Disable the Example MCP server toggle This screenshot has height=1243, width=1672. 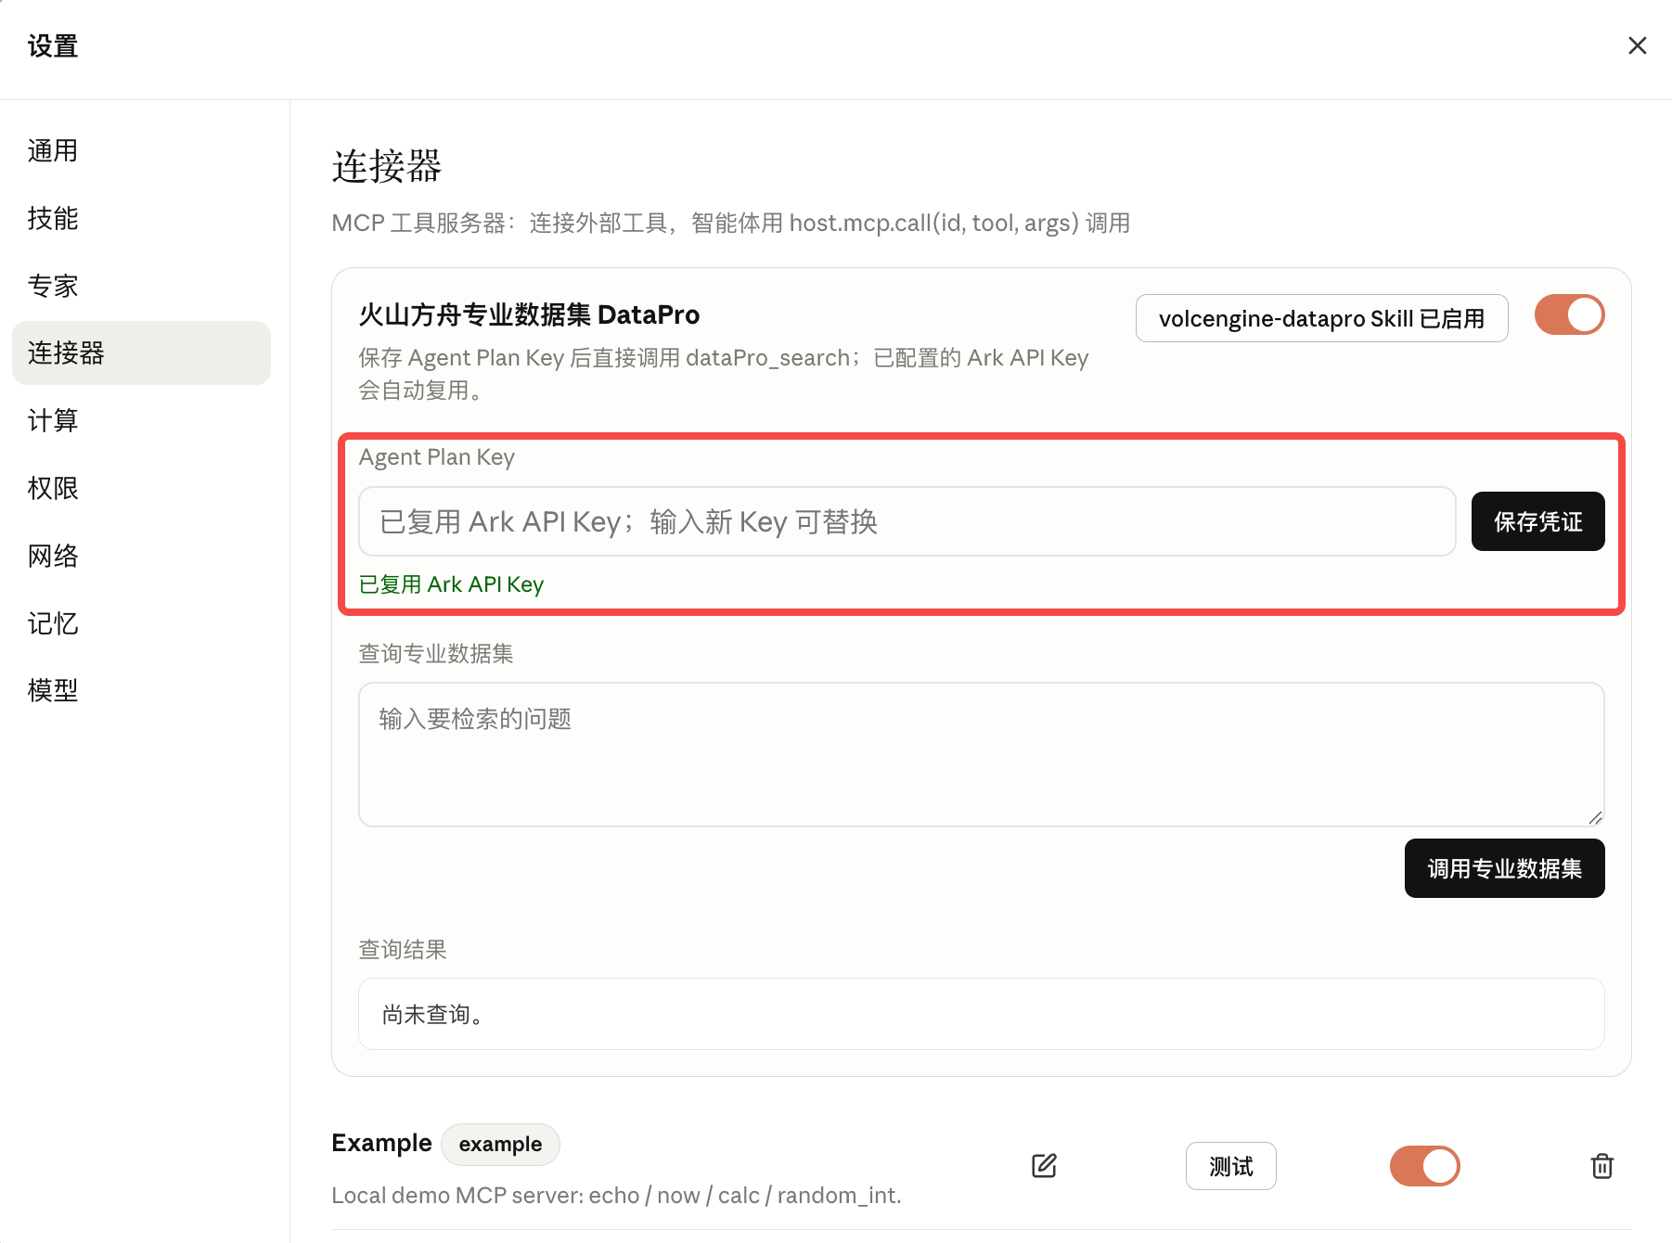(x=1425, y=1166)
